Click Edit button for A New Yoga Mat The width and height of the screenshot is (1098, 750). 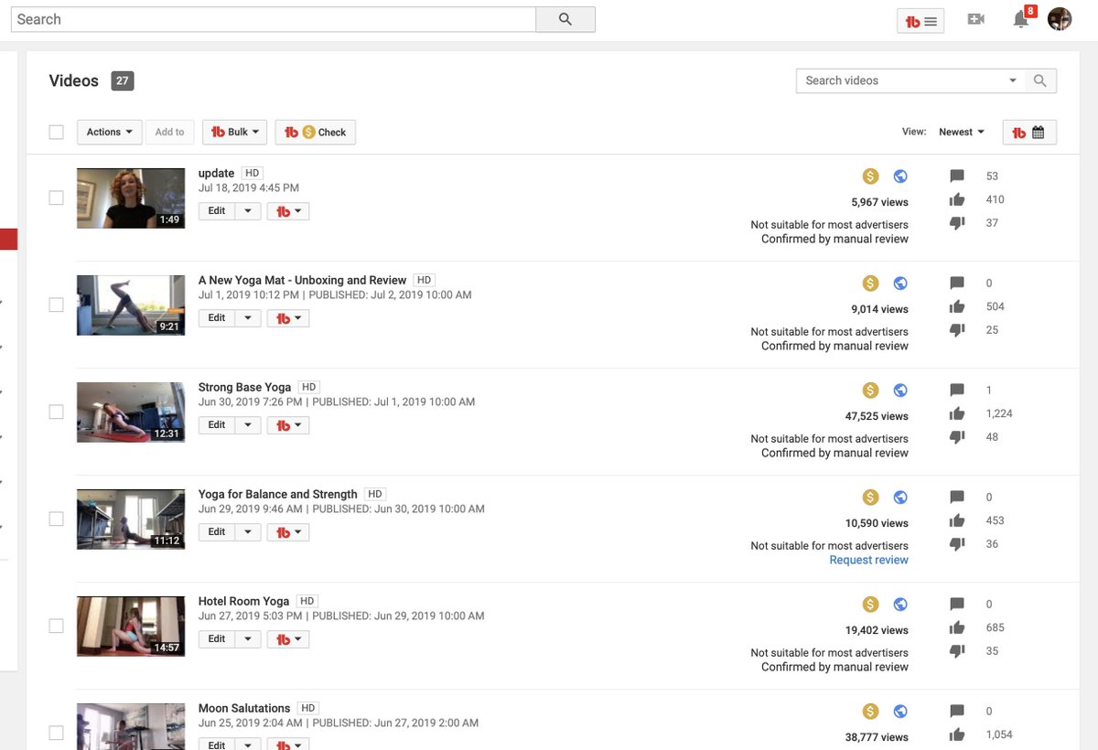(217, 318)
